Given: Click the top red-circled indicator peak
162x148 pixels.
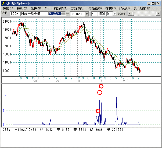Looking at the screenshot, I should click(x=101, y=86).
